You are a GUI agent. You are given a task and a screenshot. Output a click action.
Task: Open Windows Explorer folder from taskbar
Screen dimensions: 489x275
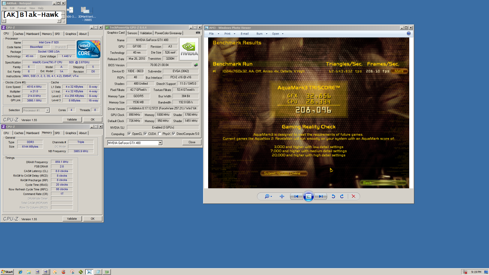pos(29,272)
